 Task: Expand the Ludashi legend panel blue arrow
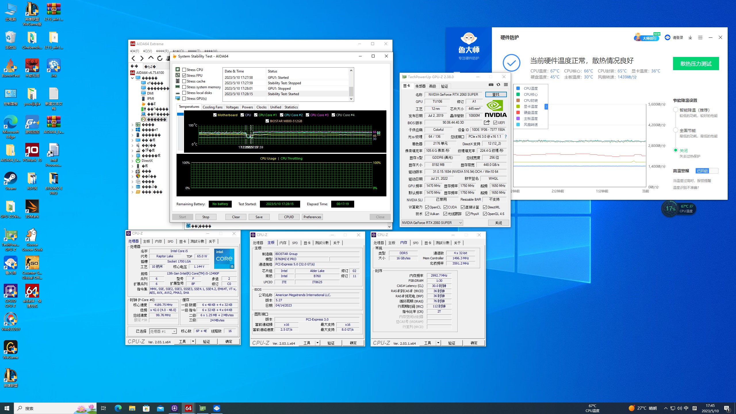[546, 107]
